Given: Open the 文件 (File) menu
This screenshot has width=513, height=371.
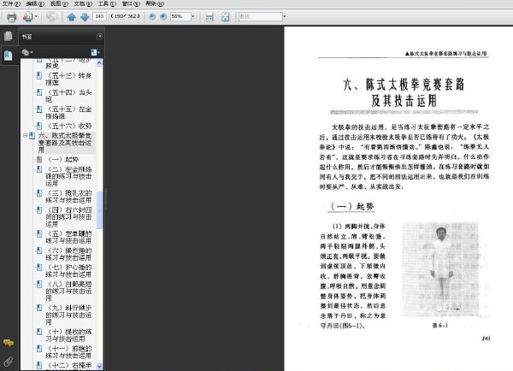Looking at the screenshot, I should click(x=11, y=3).
